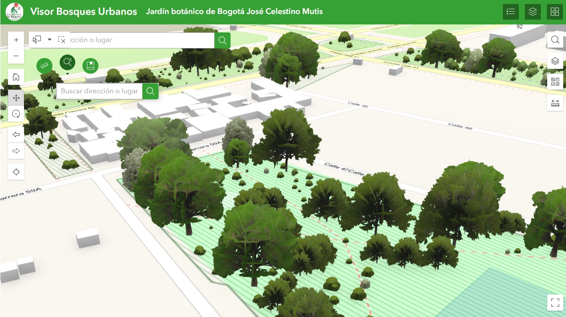Viewport: 566px width, 317px height.
Task: Go forward to the next map extent
Action: coord(16,151)
